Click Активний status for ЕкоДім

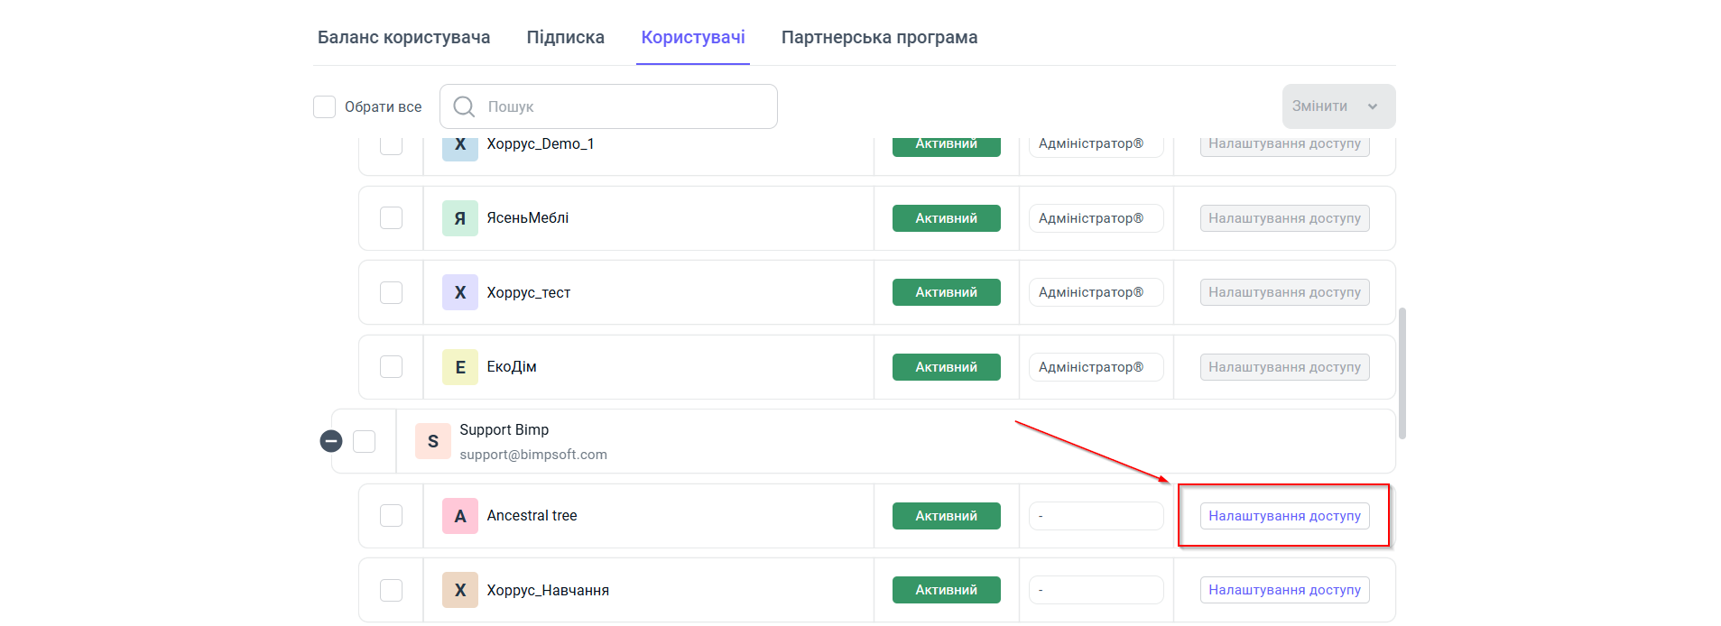click(946, 367)
